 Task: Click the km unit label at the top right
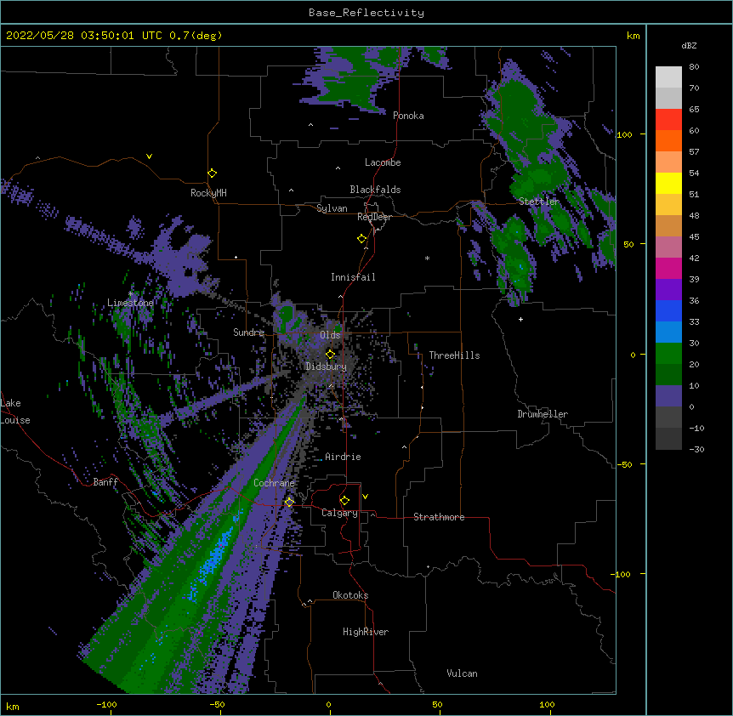[x=634, y=36]
